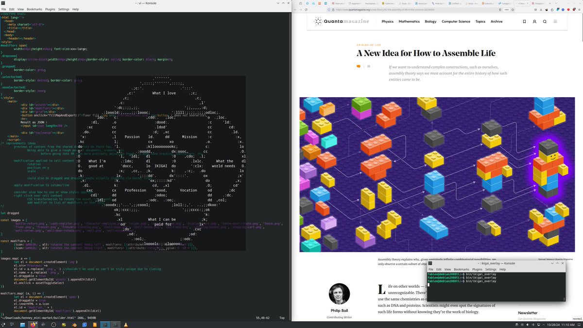Open the Bookmarks menu in the vi Konsole window
The width and height of the screenshot is (583, 328).
pyautogui.click(x=34, y=9)
